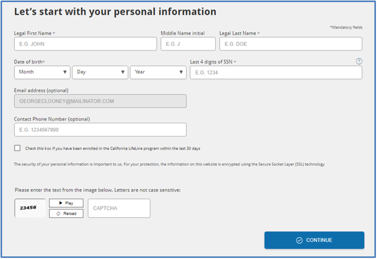Click the Legal Last Name field
Screen dimensions: 377x259
point(291,44)
